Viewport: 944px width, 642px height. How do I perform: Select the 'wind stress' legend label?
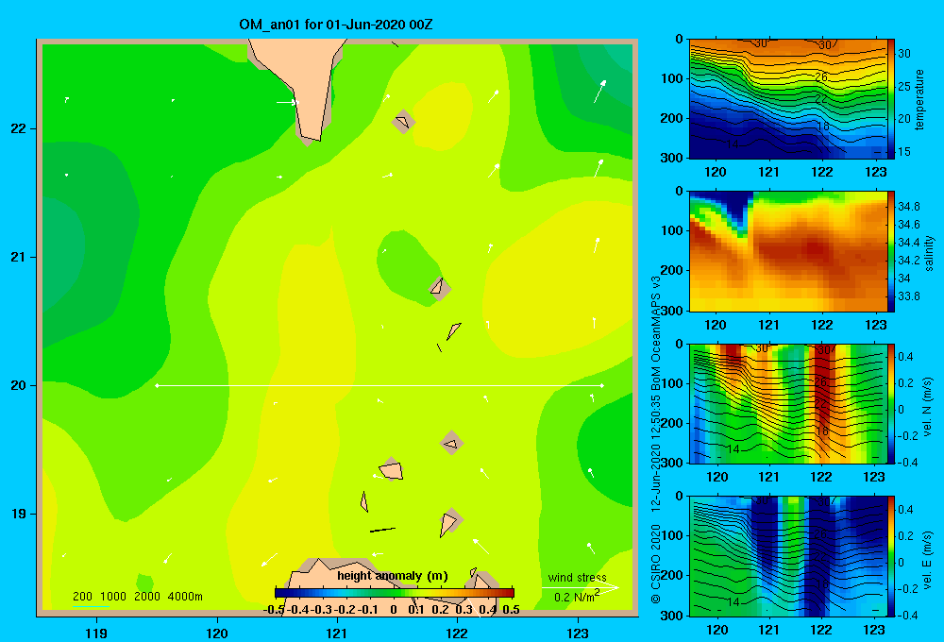577,578
